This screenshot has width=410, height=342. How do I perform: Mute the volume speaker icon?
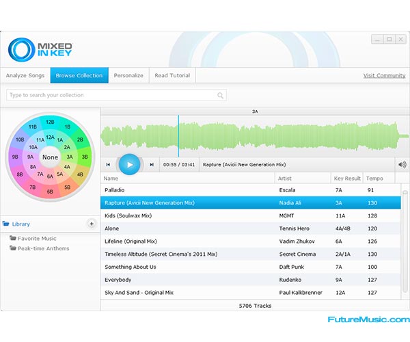(x=402, y=165)
